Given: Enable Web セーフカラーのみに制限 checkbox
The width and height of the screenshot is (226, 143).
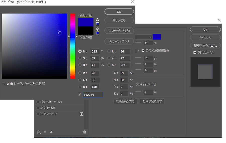Looking at the screenshot, I should tap(4, 84).
